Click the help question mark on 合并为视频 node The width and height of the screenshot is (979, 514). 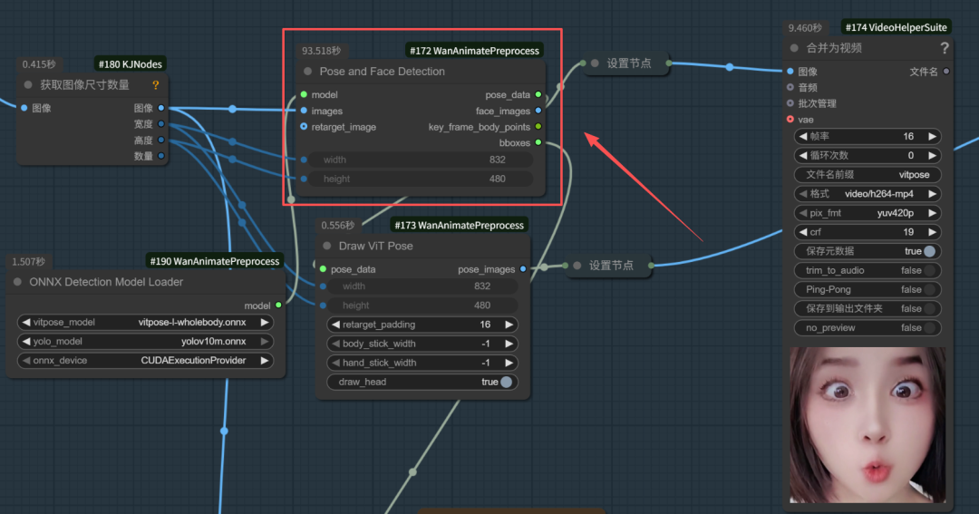tap(944, 48)
